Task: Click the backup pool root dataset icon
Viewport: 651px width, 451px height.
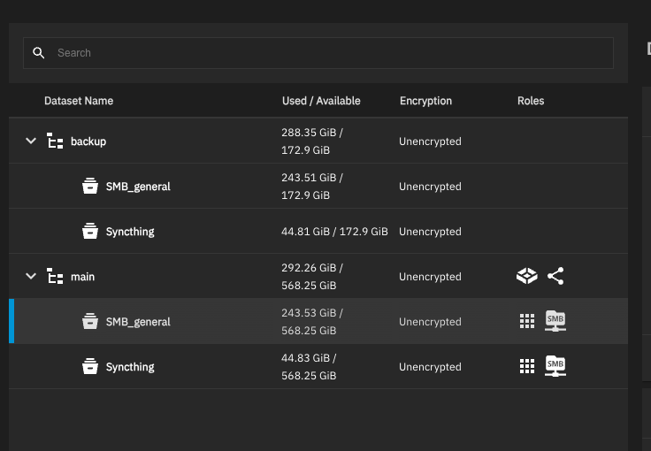Action: coord(55,141)
